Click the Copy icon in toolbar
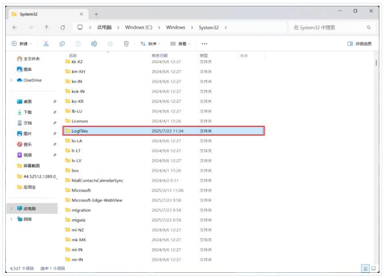 62,44
